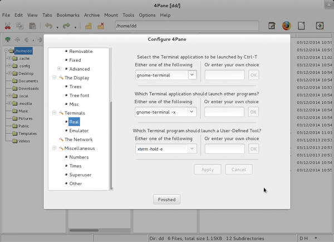Open the Tabs menu
Image resolution: width=334 pixels, height=242 pixels.
click(x=47, y=15)
